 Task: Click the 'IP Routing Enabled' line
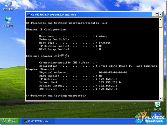71,46
